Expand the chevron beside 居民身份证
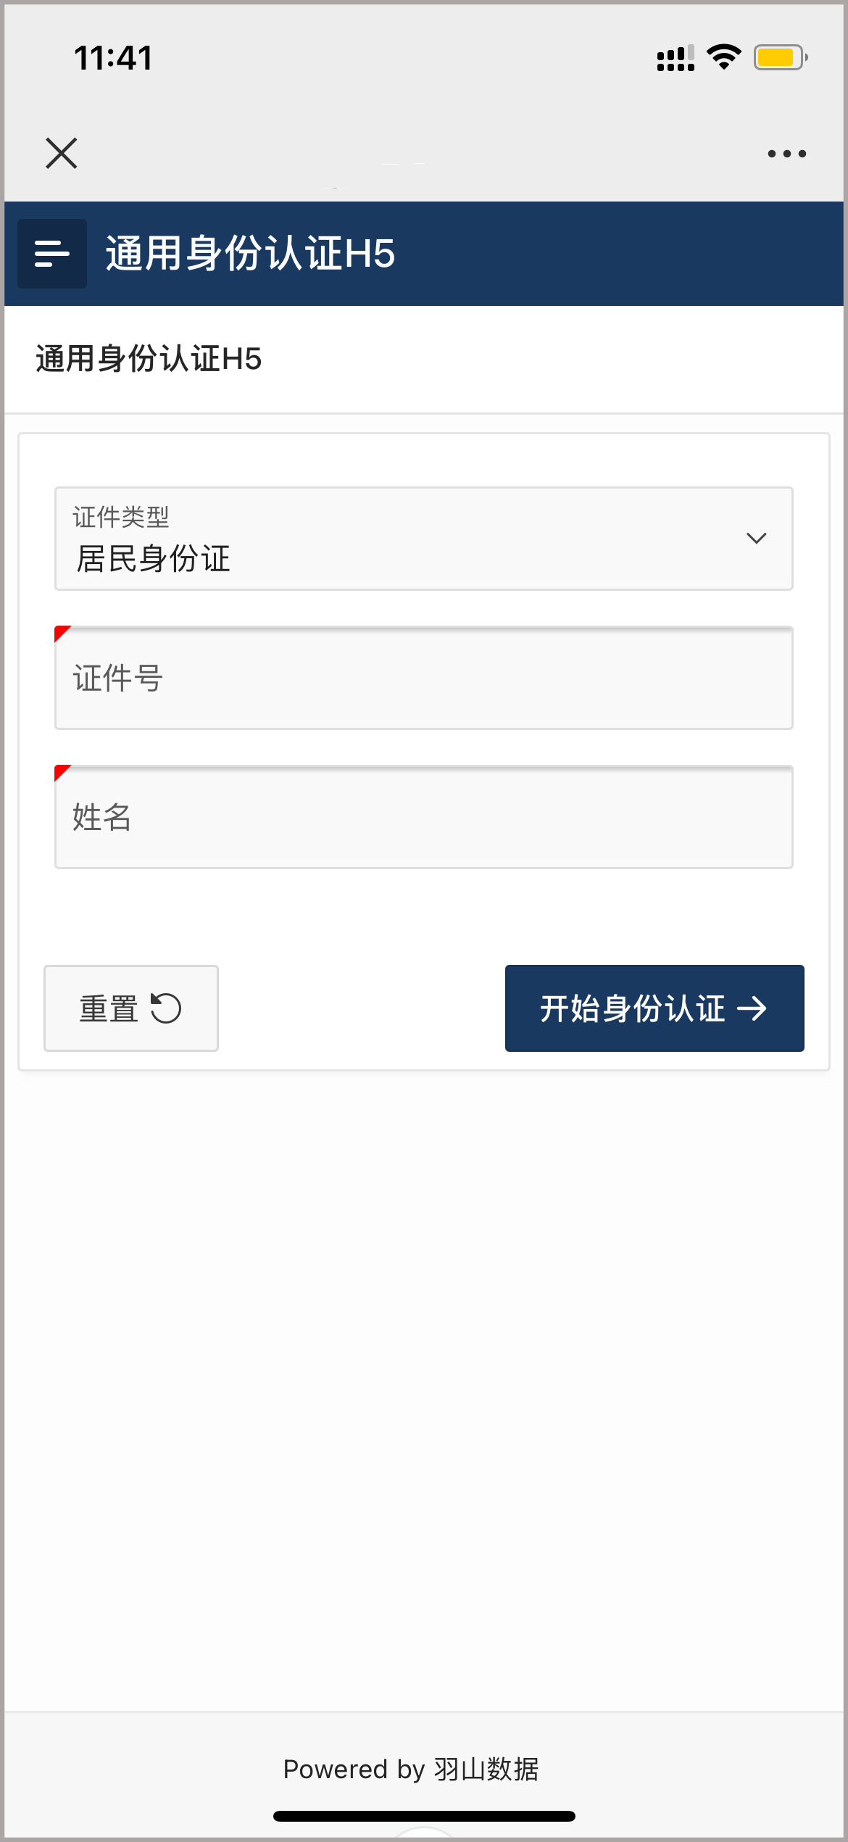Image resolution: width=848 pixels, height=1842 pixels. [756, 539]
